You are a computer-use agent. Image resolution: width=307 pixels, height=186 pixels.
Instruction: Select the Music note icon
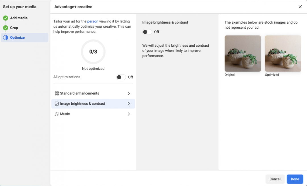[56, 114]
